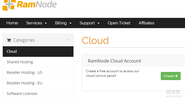The image size is (185, 99).
Task: Navigate to Affiliates in the navbar
Action: (x=146, y=23)
